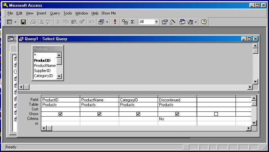The image size is (269, 152).
Task: Click the Criteria cell containing 'No'
Action: [x=177, y=119]
